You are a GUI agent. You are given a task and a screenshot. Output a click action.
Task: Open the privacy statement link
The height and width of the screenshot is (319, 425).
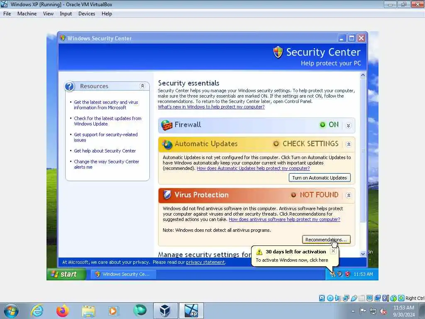205,263
